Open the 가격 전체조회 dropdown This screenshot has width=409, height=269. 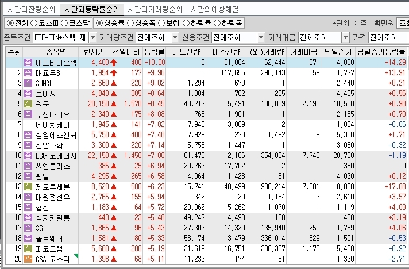click(388, 38)
